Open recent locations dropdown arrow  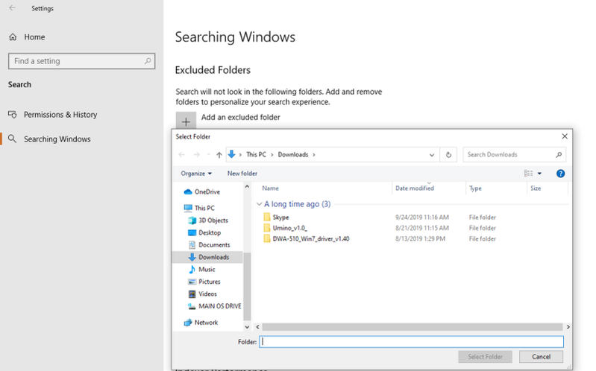click(208, 154)
